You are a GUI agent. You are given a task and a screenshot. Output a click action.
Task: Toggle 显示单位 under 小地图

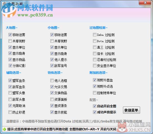point(52,47)
